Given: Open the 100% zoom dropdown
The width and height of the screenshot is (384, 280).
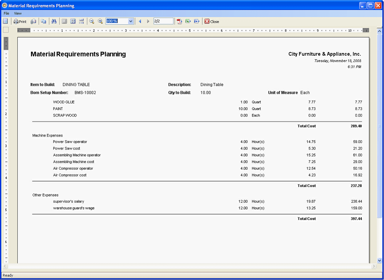Looking at the screenshot, I should (131, 21).
